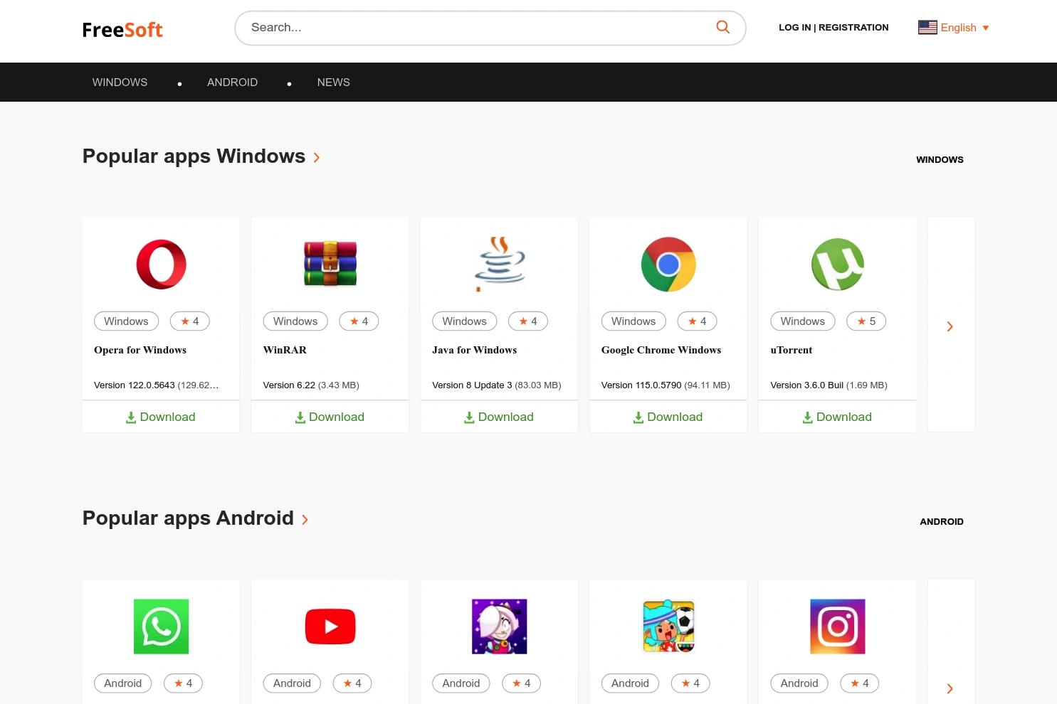Click the star rating badge on WhatsApp card

(x=183, y=683)
